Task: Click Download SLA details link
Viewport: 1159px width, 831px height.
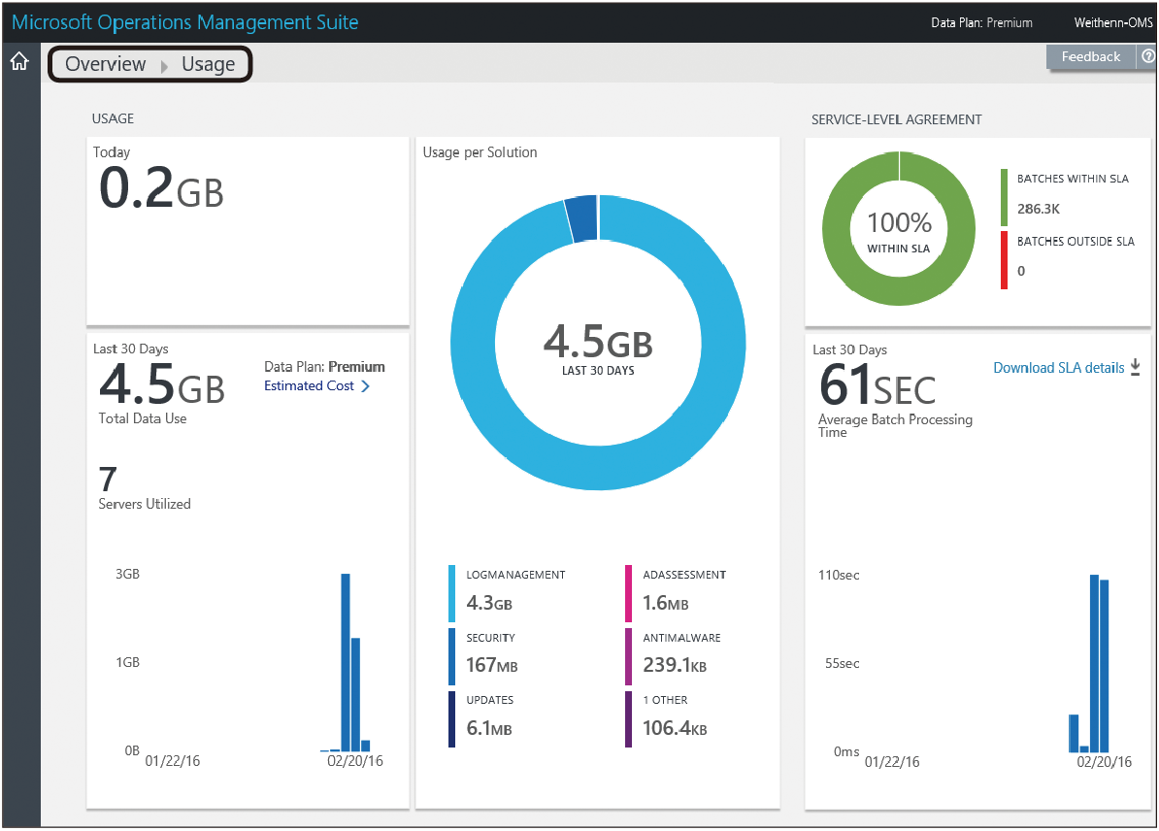Action: (x=1058, y=367)
